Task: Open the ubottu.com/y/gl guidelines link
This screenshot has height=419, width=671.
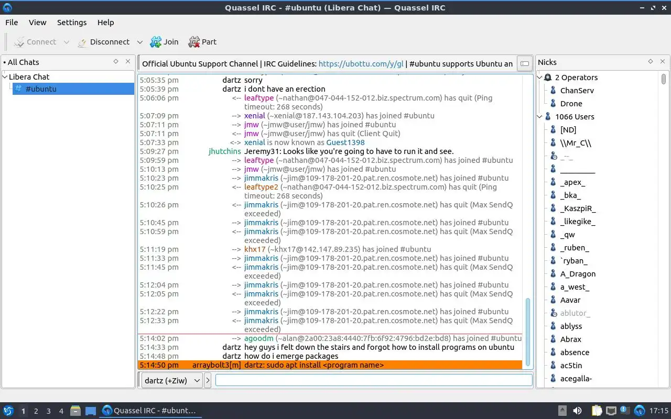Action: (x=361, y=64)
